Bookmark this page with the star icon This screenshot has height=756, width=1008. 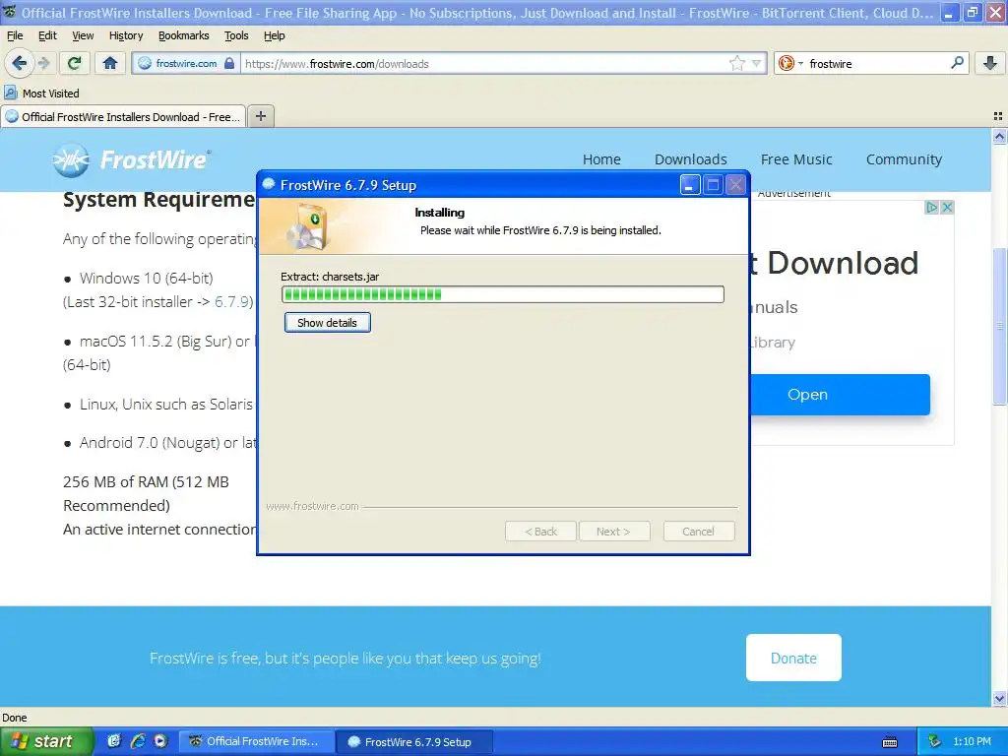coord(736,63)
